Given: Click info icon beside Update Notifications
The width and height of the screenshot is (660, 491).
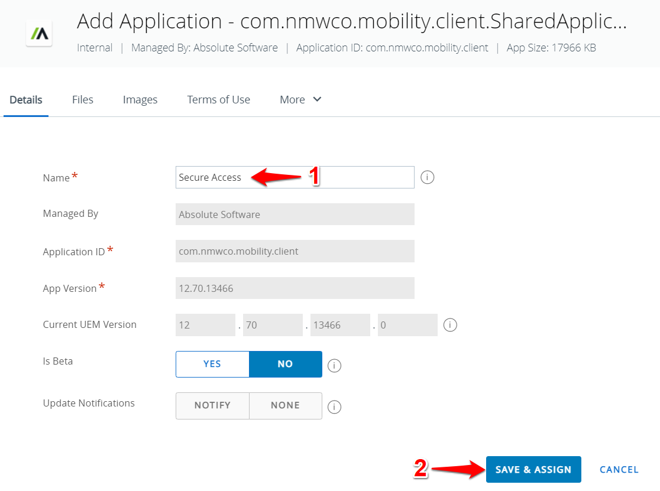Looking at the screenshot, I should 334,407.
